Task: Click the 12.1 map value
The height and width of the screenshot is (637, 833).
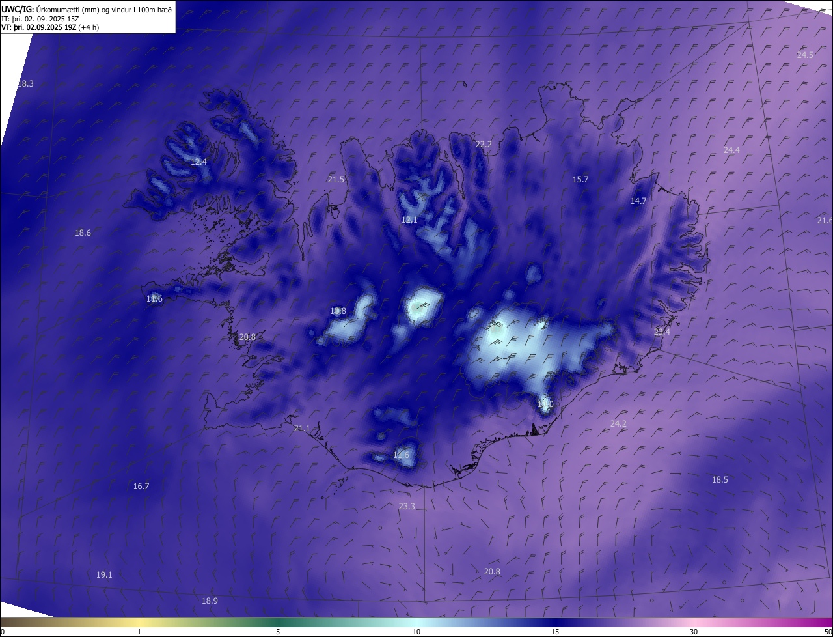Action: (409, 220)
